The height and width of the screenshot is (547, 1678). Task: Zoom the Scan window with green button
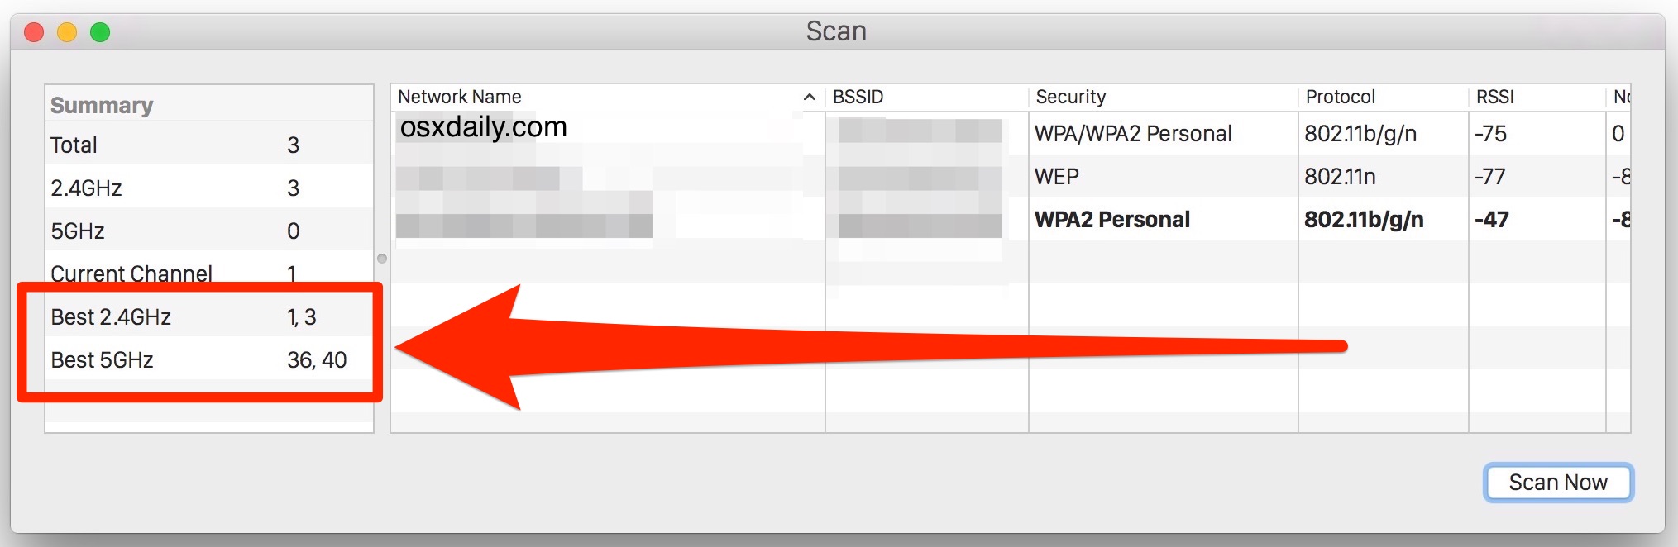(x=100, y=32)
